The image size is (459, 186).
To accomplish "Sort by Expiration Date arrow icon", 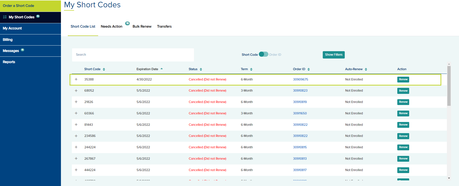I will [x=162, y=69].
